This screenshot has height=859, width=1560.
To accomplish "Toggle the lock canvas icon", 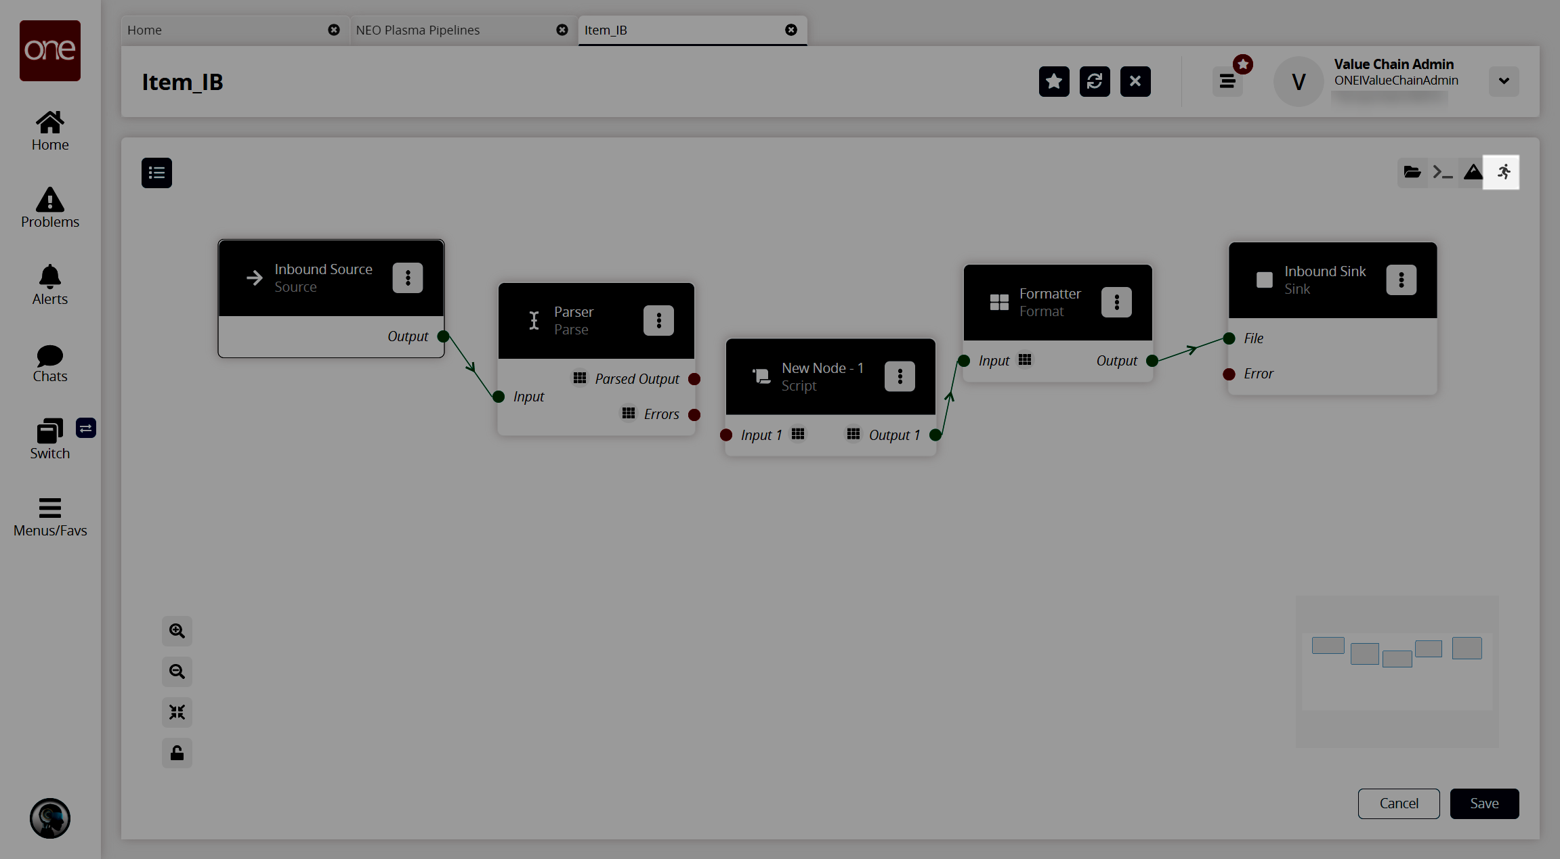I will (177, 753).
